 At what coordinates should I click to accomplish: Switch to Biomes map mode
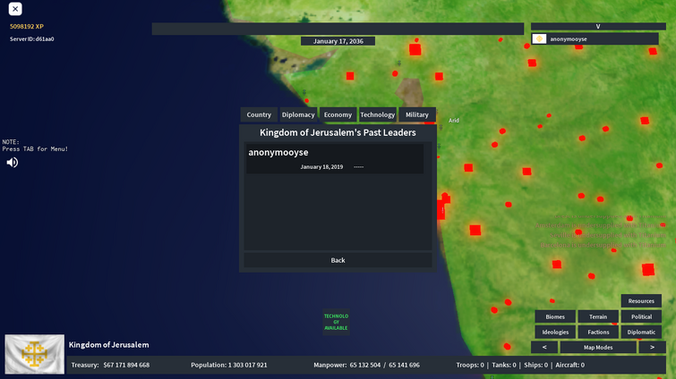(x=555, y=316)
